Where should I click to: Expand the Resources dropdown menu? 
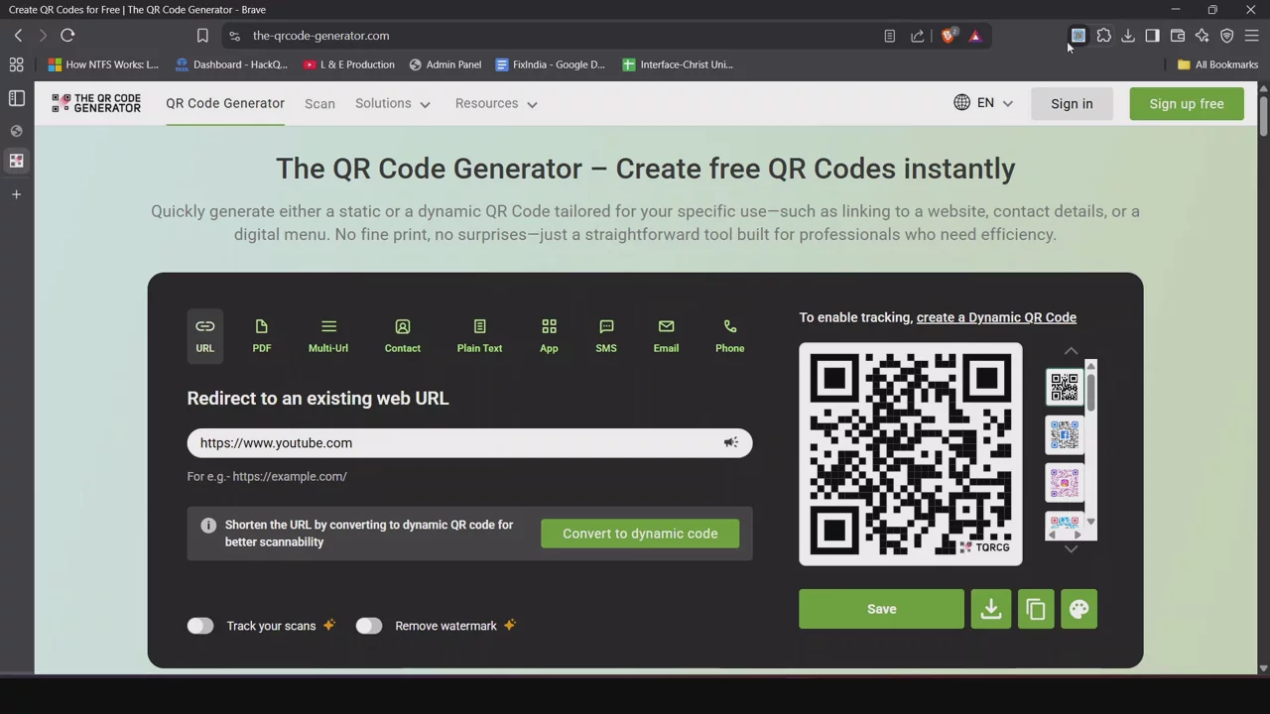tap(496, 103)
